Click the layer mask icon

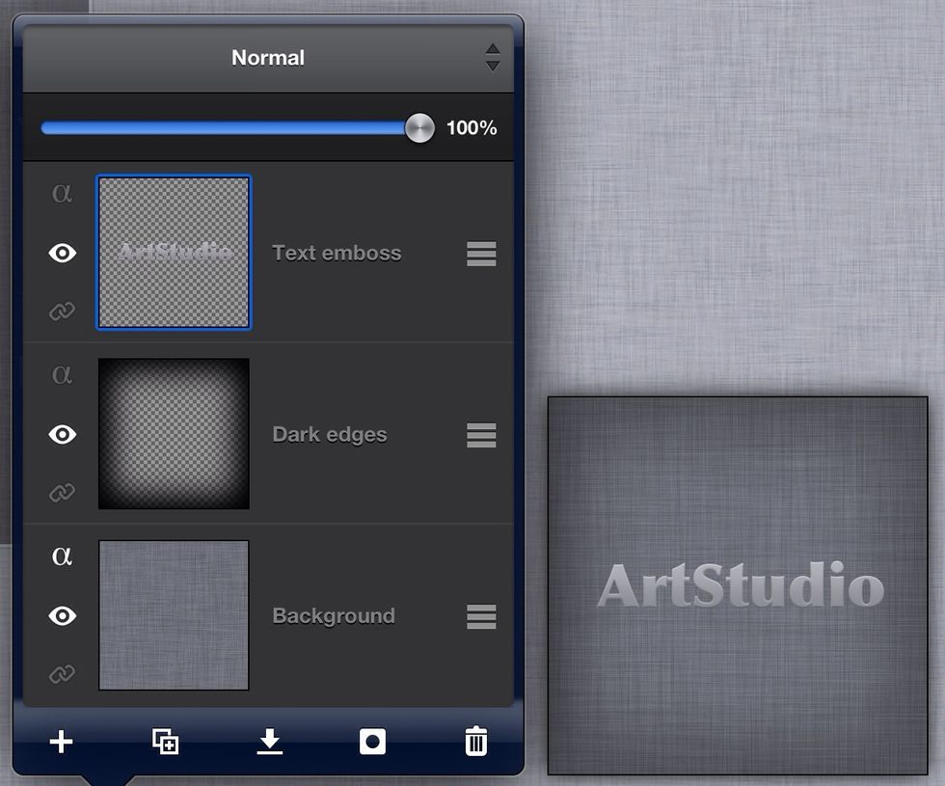tap(371, 743)
